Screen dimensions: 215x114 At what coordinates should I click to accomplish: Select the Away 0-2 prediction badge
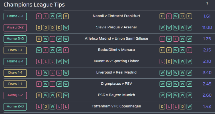click(x=15, y=28)
